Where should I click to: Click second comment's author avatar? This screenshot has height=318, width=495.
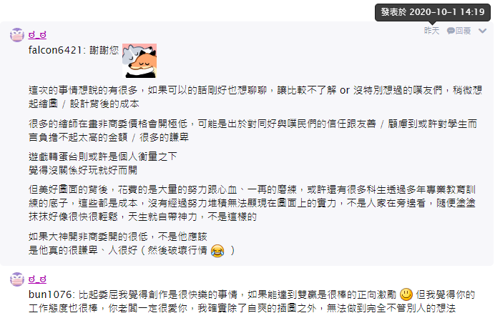(17, 279)
